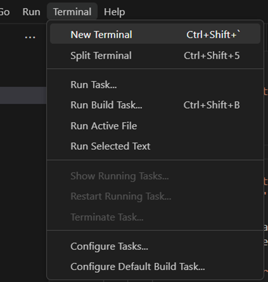This screenshot has width=268, height=282.
Task: Click the disabled Show Running Tasks... item
Action: tap(155, 175)
